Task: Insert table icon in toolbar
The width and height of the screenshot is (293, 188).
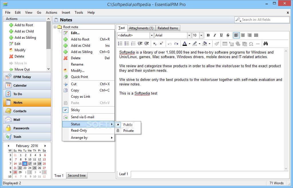Action: click(225, 44)
